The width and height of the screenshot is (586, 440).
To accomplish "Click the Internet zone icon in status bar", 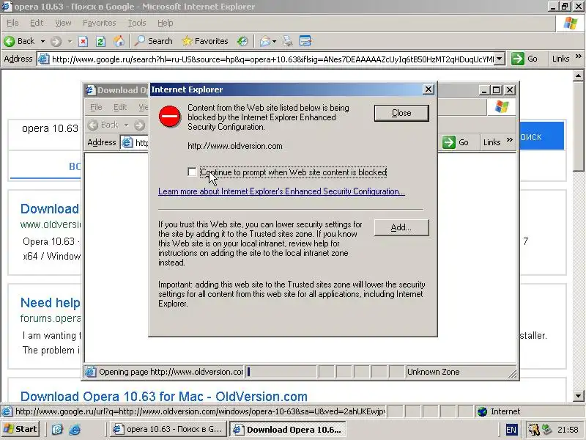I will 483,411.
